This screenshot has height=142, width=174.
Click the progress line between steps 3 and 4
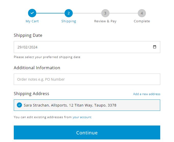123,13
